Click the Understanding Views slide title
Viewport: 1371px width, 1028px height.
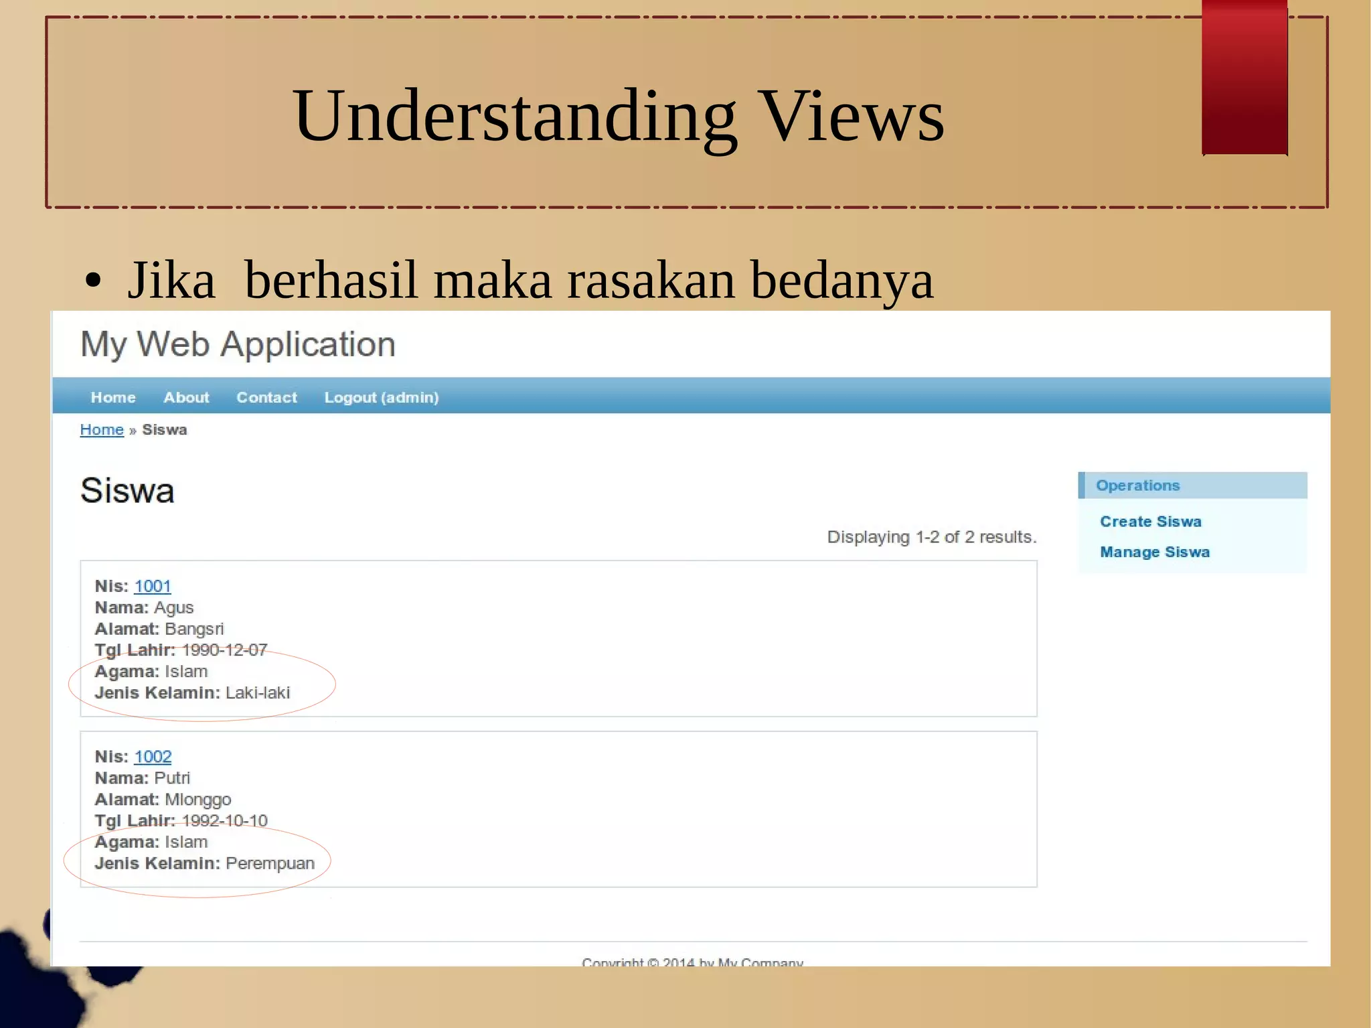[x=618, y=116]
